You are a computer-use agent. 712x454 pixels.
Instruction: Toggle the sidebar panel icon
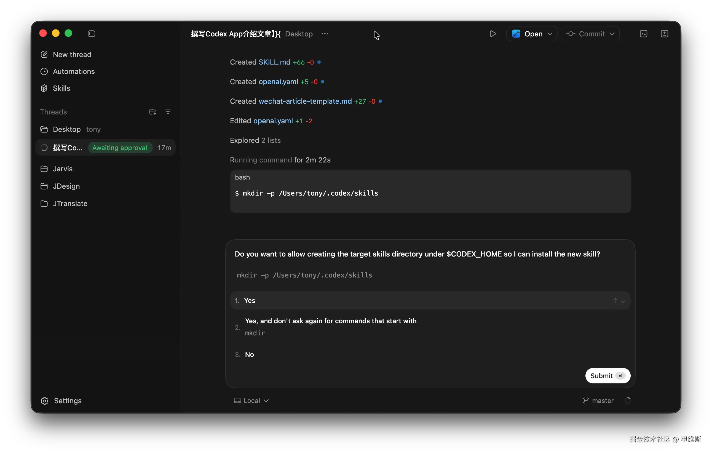91,34
